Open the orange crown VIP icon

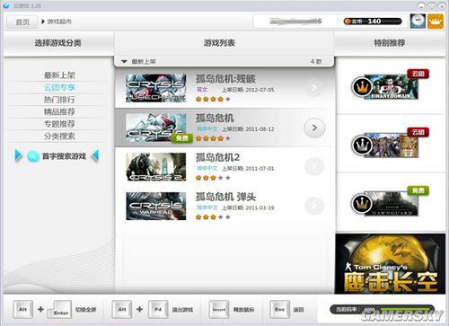[436, 22]
